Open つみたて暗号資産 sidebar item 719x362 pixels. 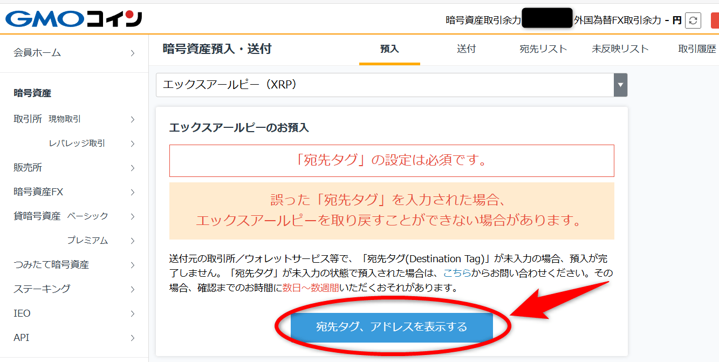[x=51, y=265]
